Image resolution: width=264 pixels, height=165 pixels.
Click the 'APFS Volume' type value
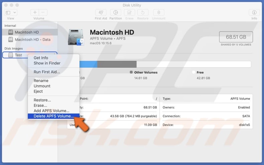click(x=240, y=99)
